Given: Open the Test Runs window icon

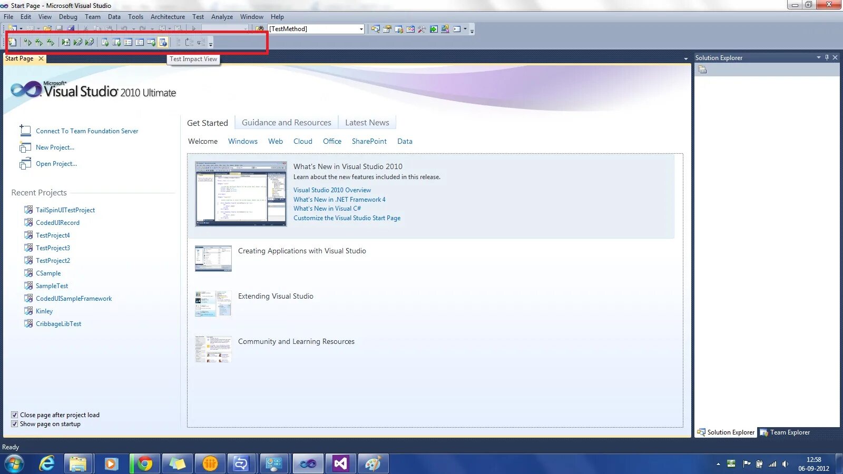Looking at the screenshot, I should coord(151,42).
